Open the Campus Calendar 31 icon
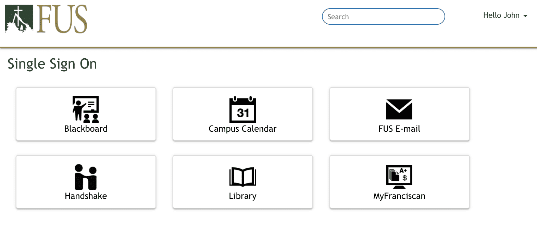 242,109
